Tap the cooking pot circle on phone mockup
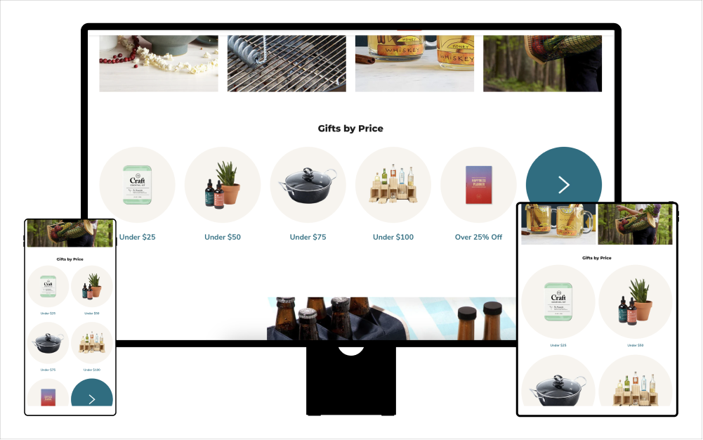703x440 pixels. (48, 343)
